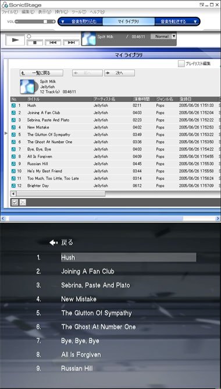Click the Stop playback button
The image size is (221, 389).
tap(35, 43)
